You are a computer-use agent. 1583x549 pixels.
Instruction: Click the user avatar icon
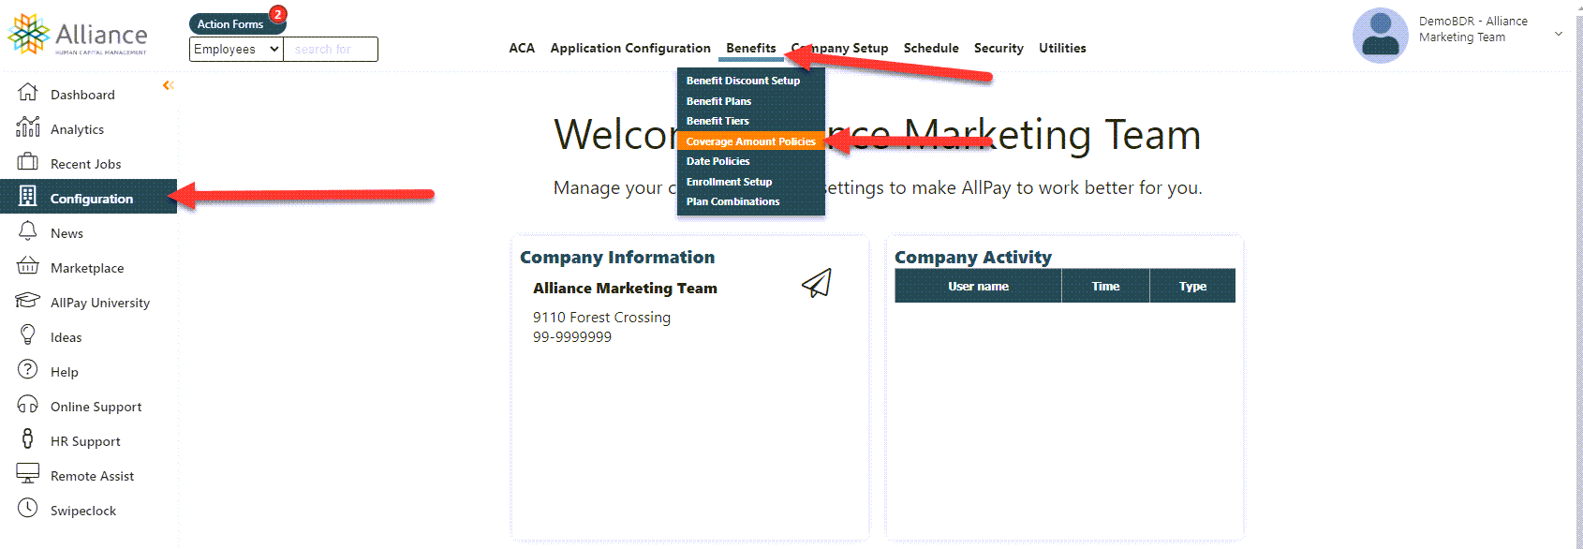click(x=1381, y=36)
